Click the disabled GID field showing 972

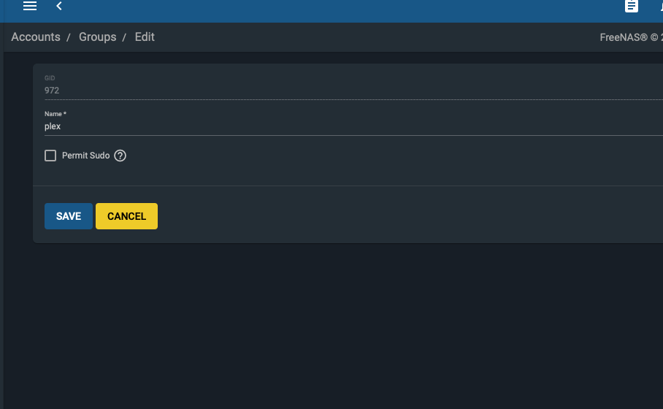click(x=353, y=91)
